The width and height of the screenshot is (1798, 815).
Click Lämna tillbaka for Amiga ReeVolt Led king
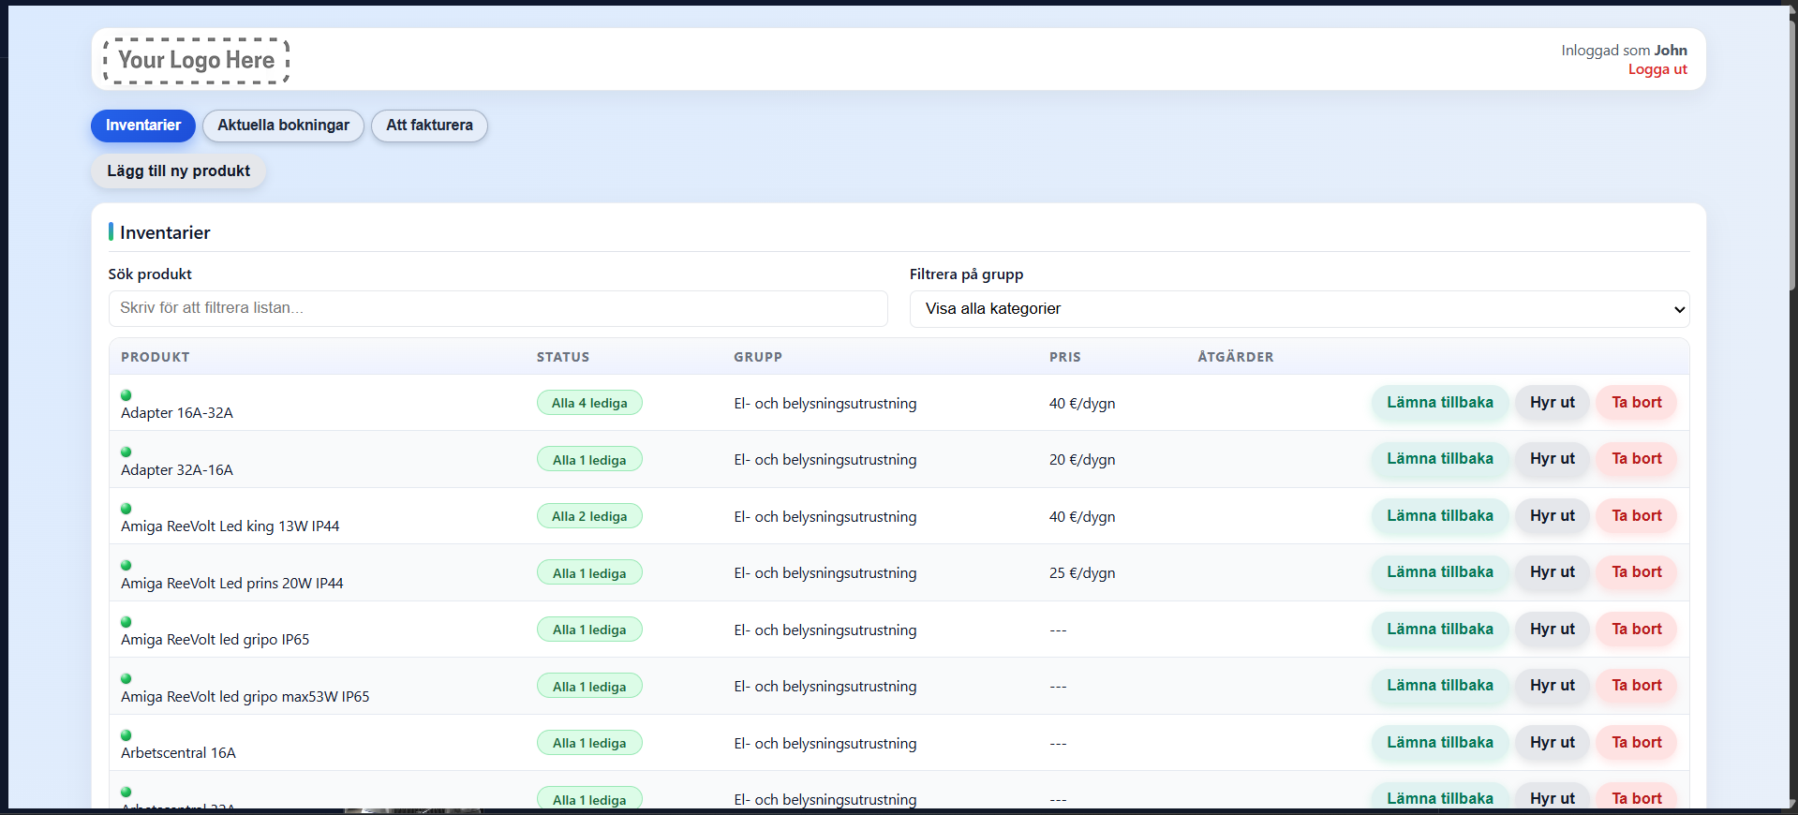click(1439, 516)
